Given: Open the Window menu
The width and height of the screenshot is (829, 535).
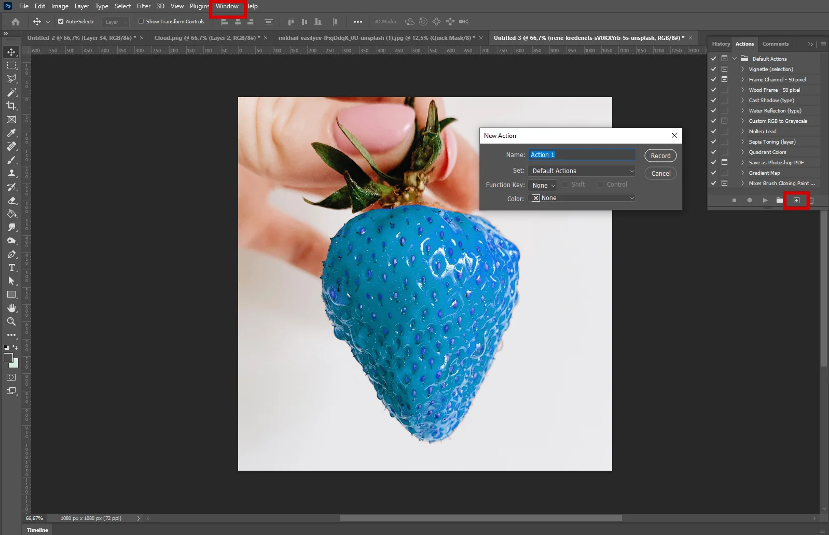Looking at the screenshot, I should click(x=227, y=6).
